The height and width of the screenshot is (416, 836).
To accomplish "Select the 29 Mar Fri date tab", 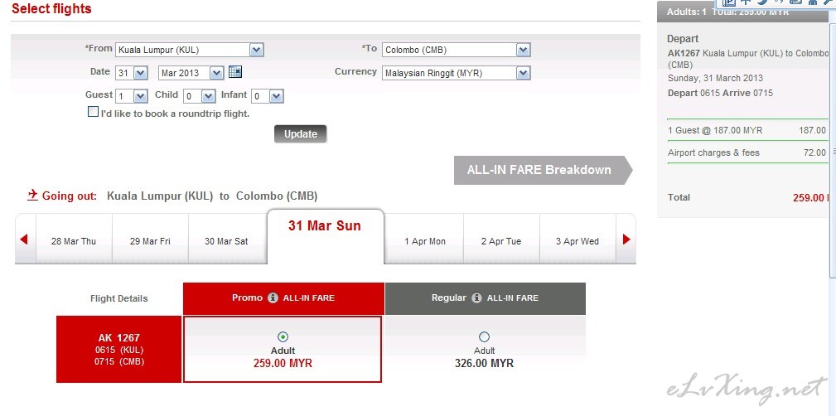I will 150,239.
